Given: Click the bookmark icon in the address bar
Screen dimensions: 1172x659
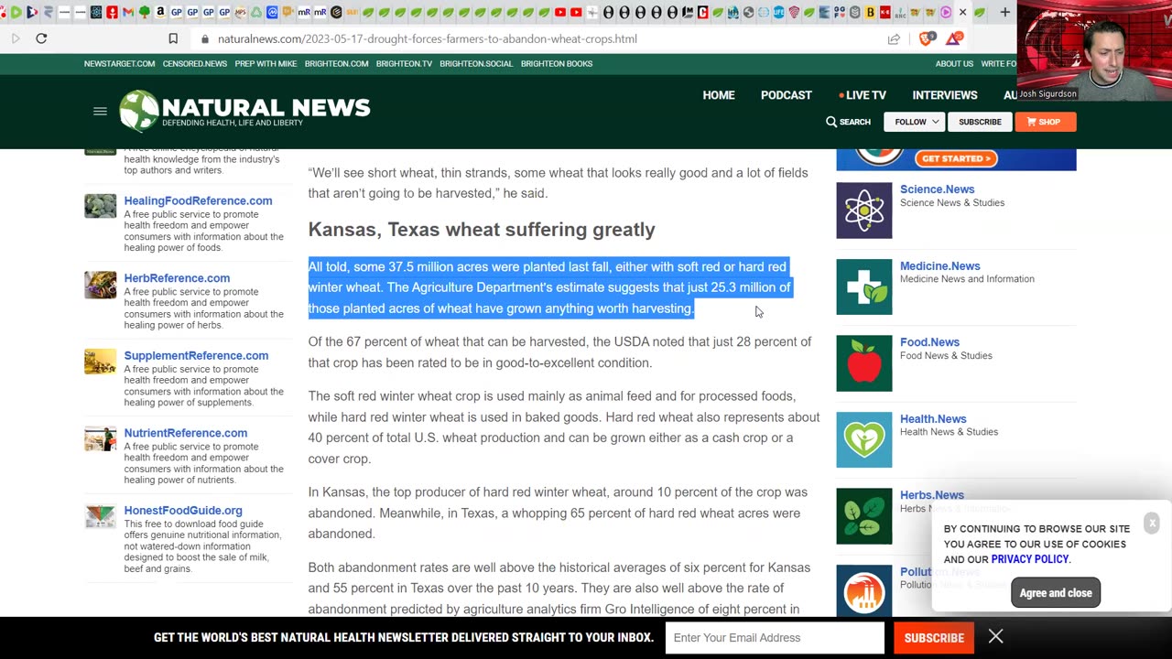Looking at the screenshot, I should coord(173,38).
